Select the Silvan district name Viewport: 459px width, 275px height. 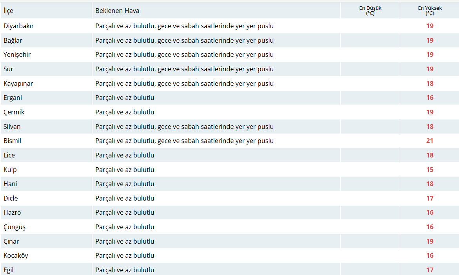(x=12, y=127)
